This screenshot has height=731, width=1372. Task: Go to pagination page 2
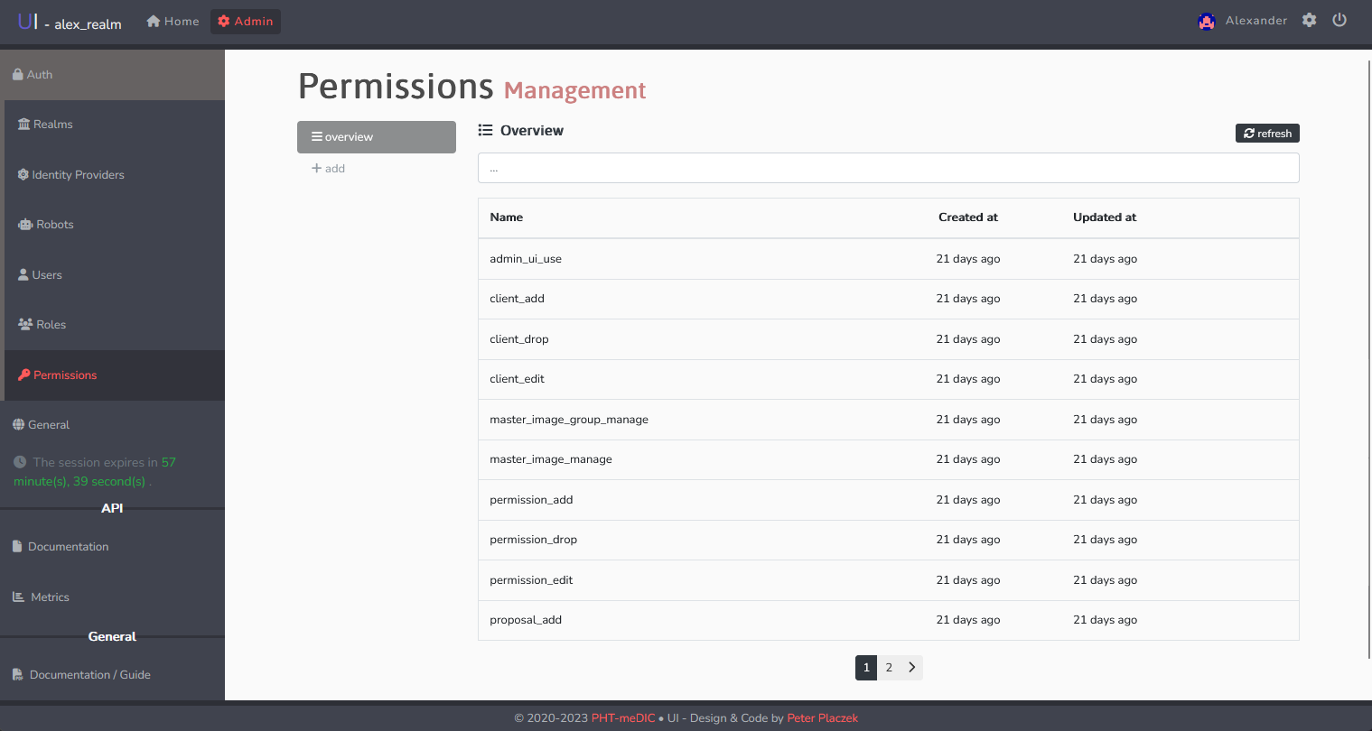click(x=889, y=667)
